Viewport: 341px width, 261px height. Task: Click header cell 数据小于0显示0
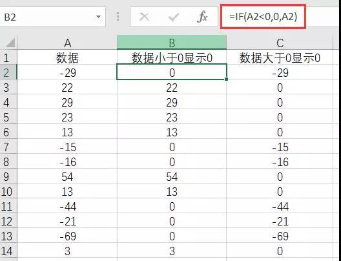(x=172, y=57)
